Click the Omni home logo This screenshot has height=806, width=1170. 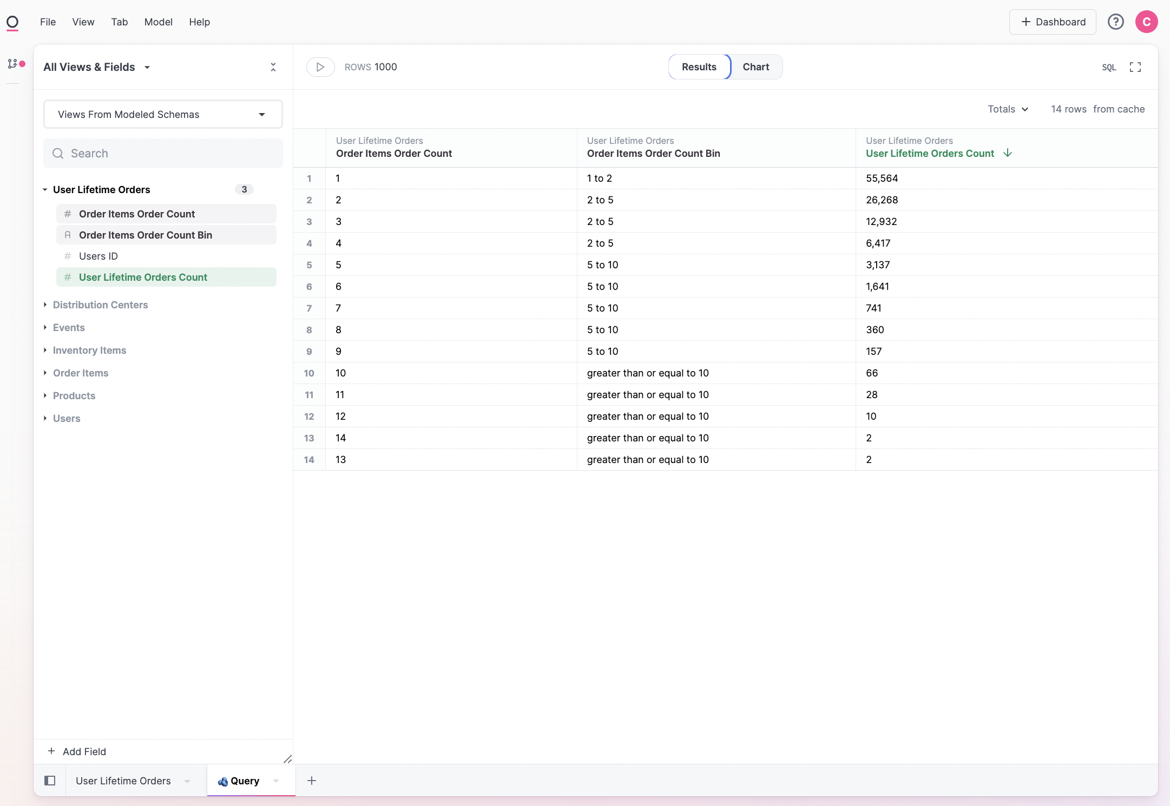pyautogui.click(x=12, y=22)
